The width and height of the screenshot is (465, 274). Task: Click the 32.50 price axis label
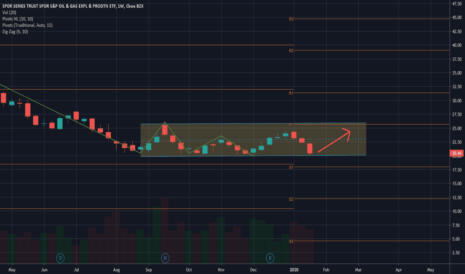click(x=457, y=87)
